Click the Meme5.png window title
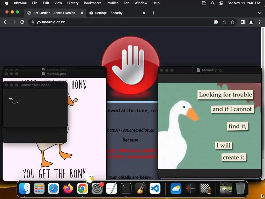265x199 pixels. (x=212, y=70)
